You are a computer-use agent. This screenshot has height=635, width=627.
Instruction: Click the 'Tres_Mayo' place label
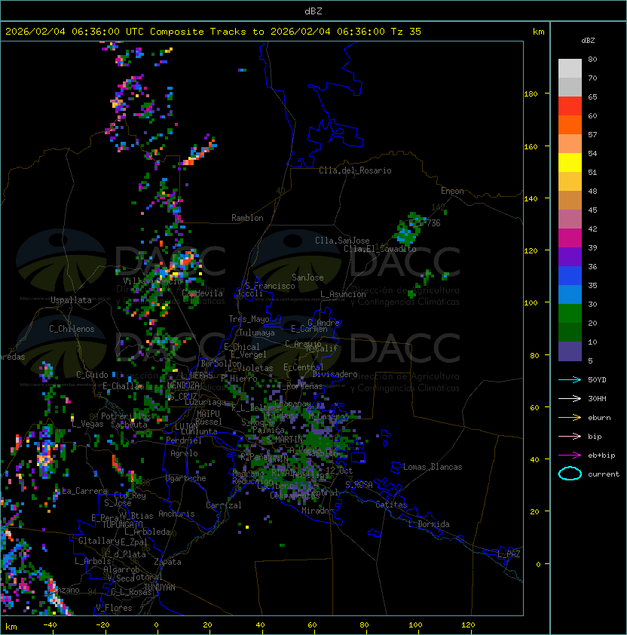tap(249, 319)
